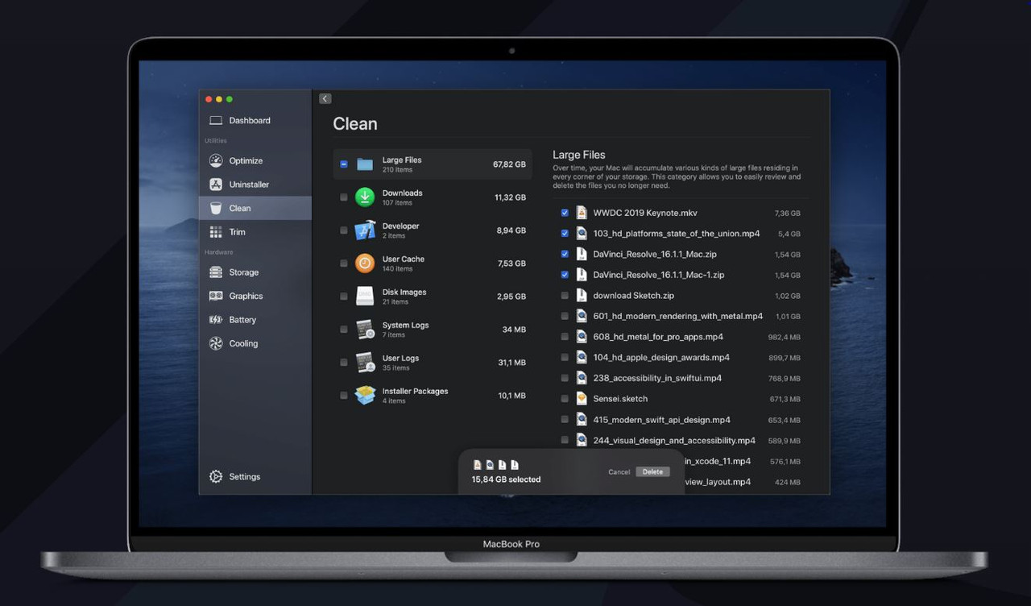The image size is (1031, 606).
Task: Click the green Downloads icon
Action: click(x=365, y=197)
